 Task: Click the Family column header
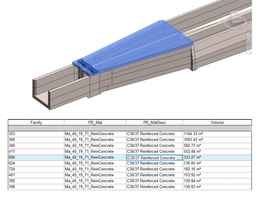(x=36, y=123)
